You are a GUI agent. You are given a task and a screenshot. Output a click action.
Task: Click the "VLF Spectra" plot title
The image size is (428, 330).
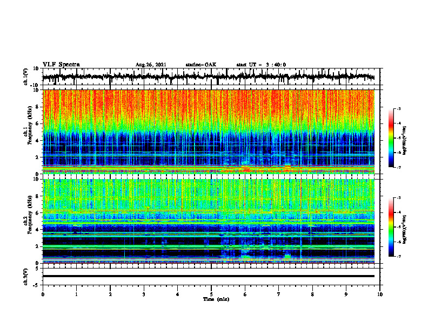point(61,65)
